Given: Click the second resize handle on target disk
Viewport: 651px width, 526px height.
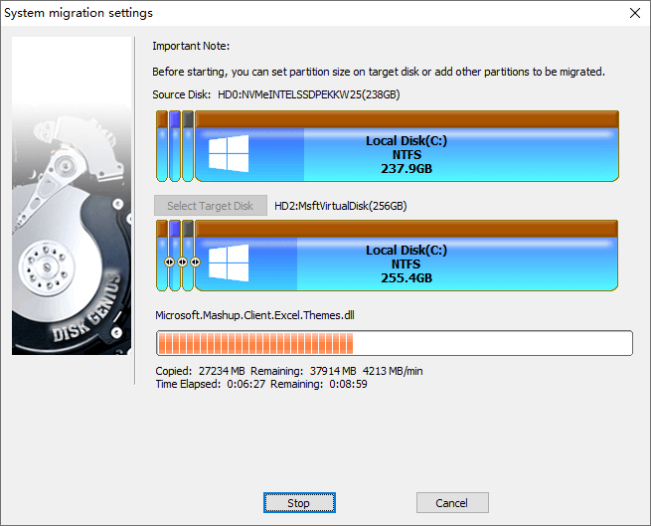Looking at the screenshot, I should point(182,263).
